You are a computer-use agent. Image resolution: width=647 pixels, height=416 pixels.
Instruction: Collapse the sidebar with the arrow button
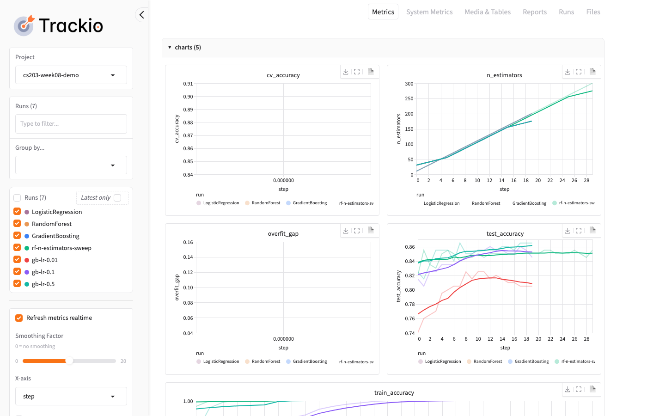click(x=142, y=15)
